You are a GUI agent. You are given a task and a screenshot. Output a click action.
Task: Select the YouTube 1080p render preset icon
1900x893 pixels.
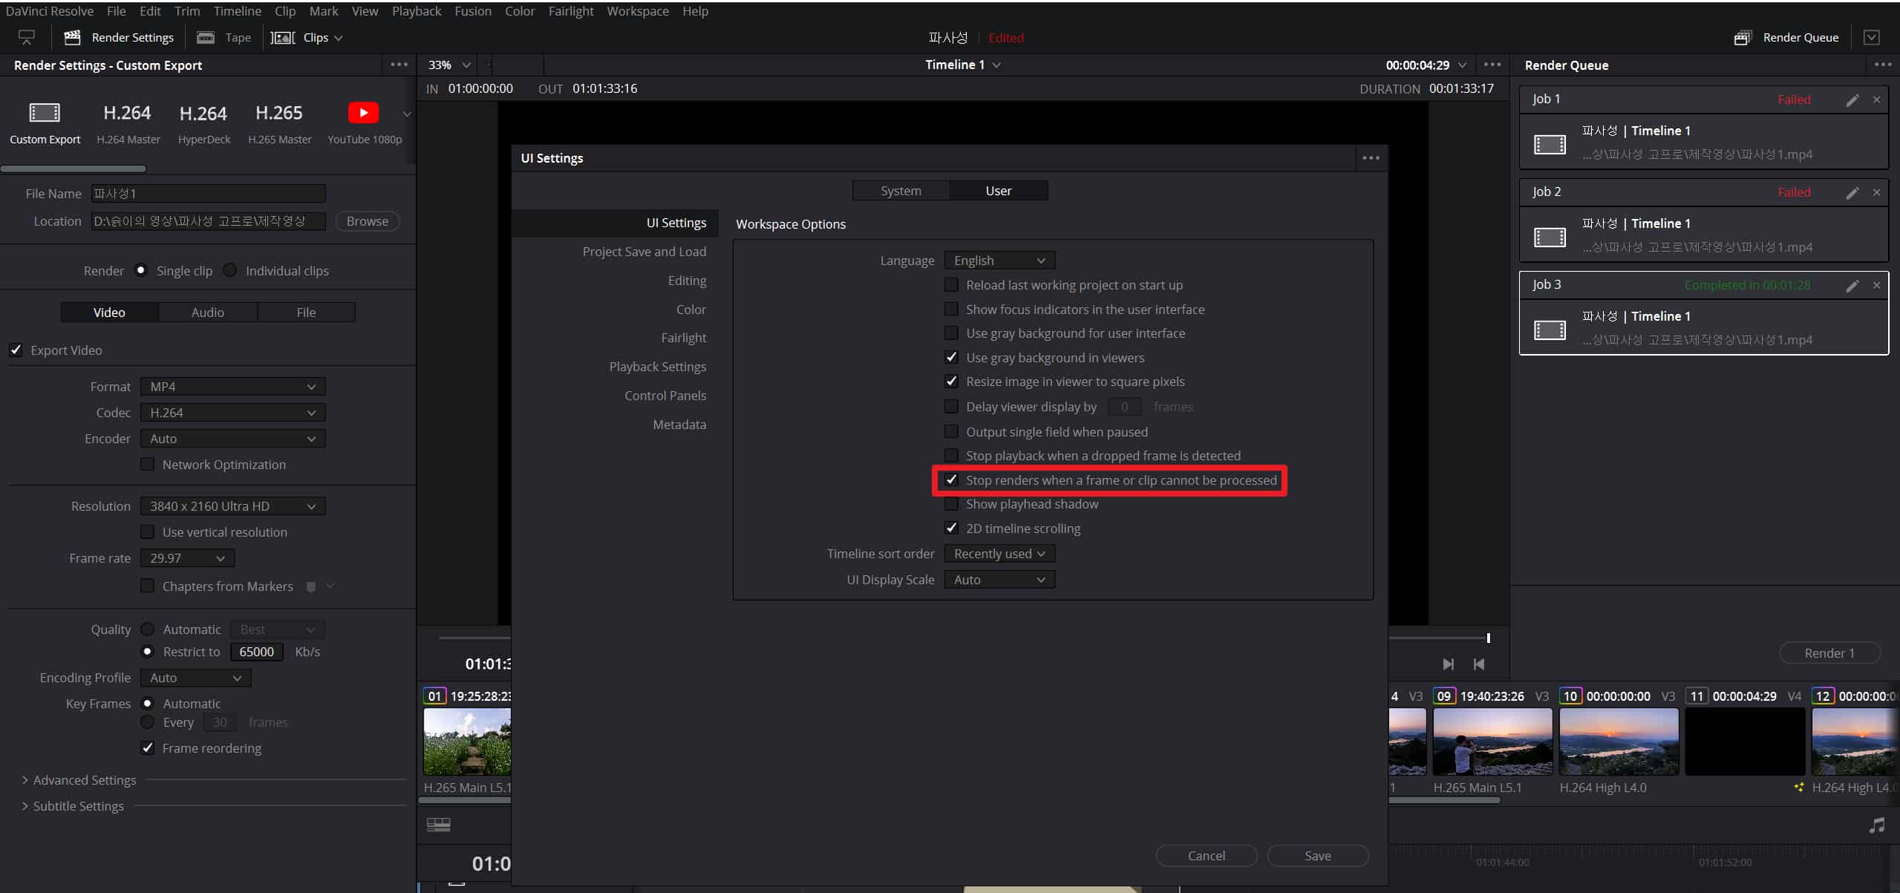tap(363, 113)
